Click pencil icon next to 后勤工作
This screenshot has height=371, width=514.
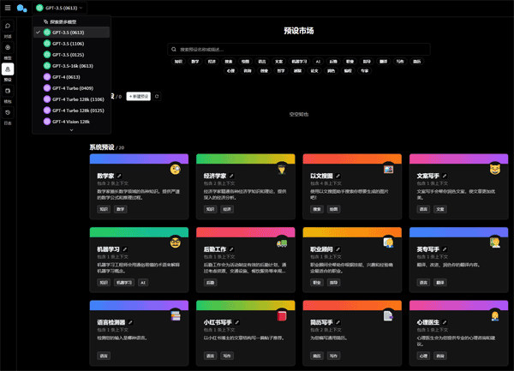click(x=231, y=249)
